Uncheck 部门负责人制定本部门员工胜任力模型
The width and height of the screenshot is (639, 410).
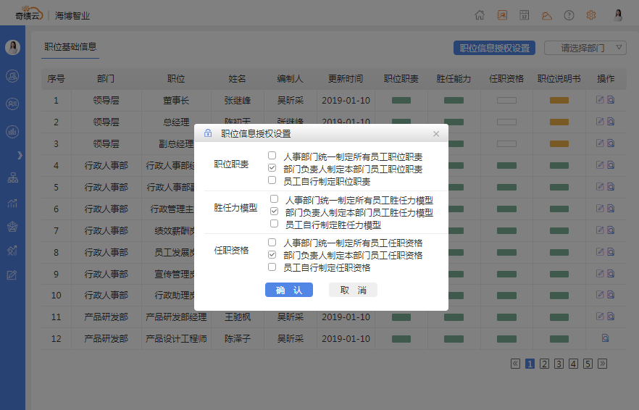(x=275, y=211)
